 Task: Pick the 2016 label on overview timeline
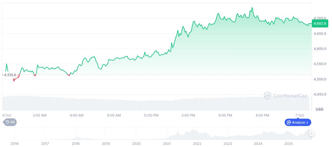[14, 144]
